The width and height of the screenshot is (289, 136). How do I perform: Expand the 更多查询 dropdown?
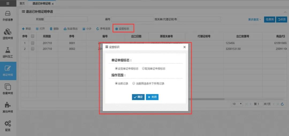254,19
